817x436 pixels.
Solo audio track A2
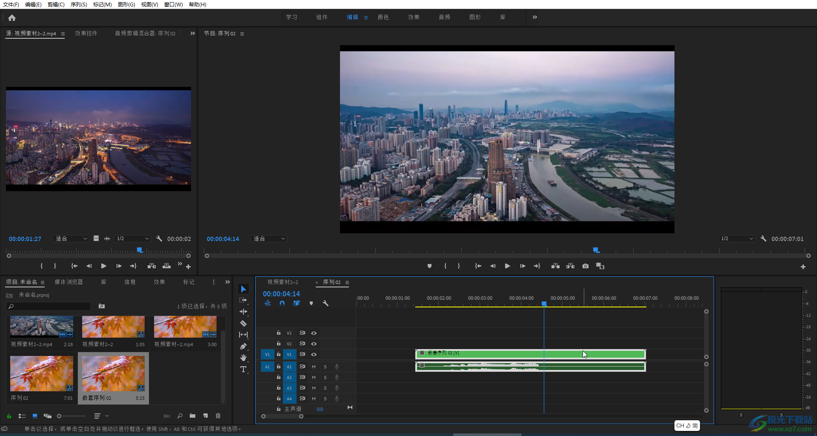click(x=325, y=377)
